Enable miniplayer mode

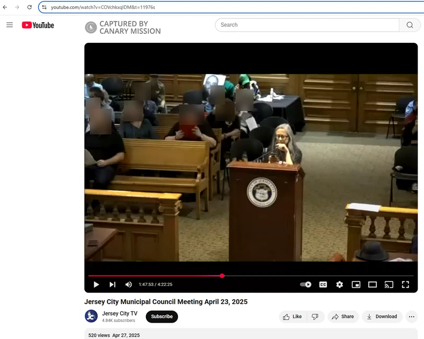pos(356,284)
